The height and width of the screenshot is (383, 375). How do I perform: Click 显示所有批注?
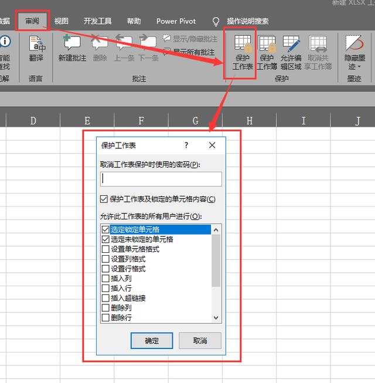pos(189,52)
